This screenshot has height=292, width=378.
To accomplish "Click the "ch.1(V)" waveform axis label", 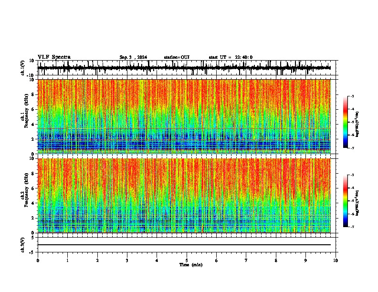I will tap(22, 68).
